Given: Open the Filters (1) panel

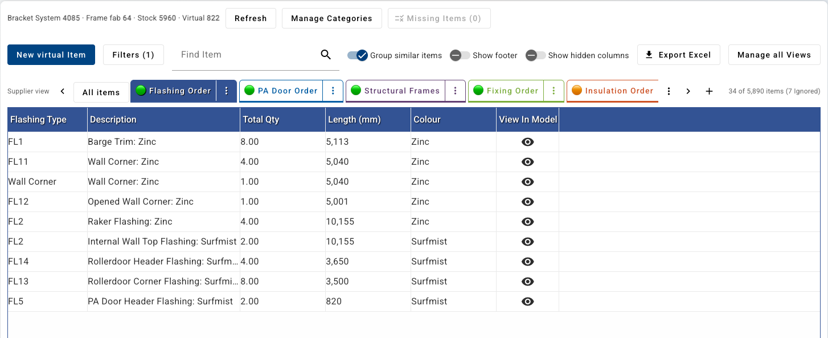Looking at the screenshot, I should (133, 55).
